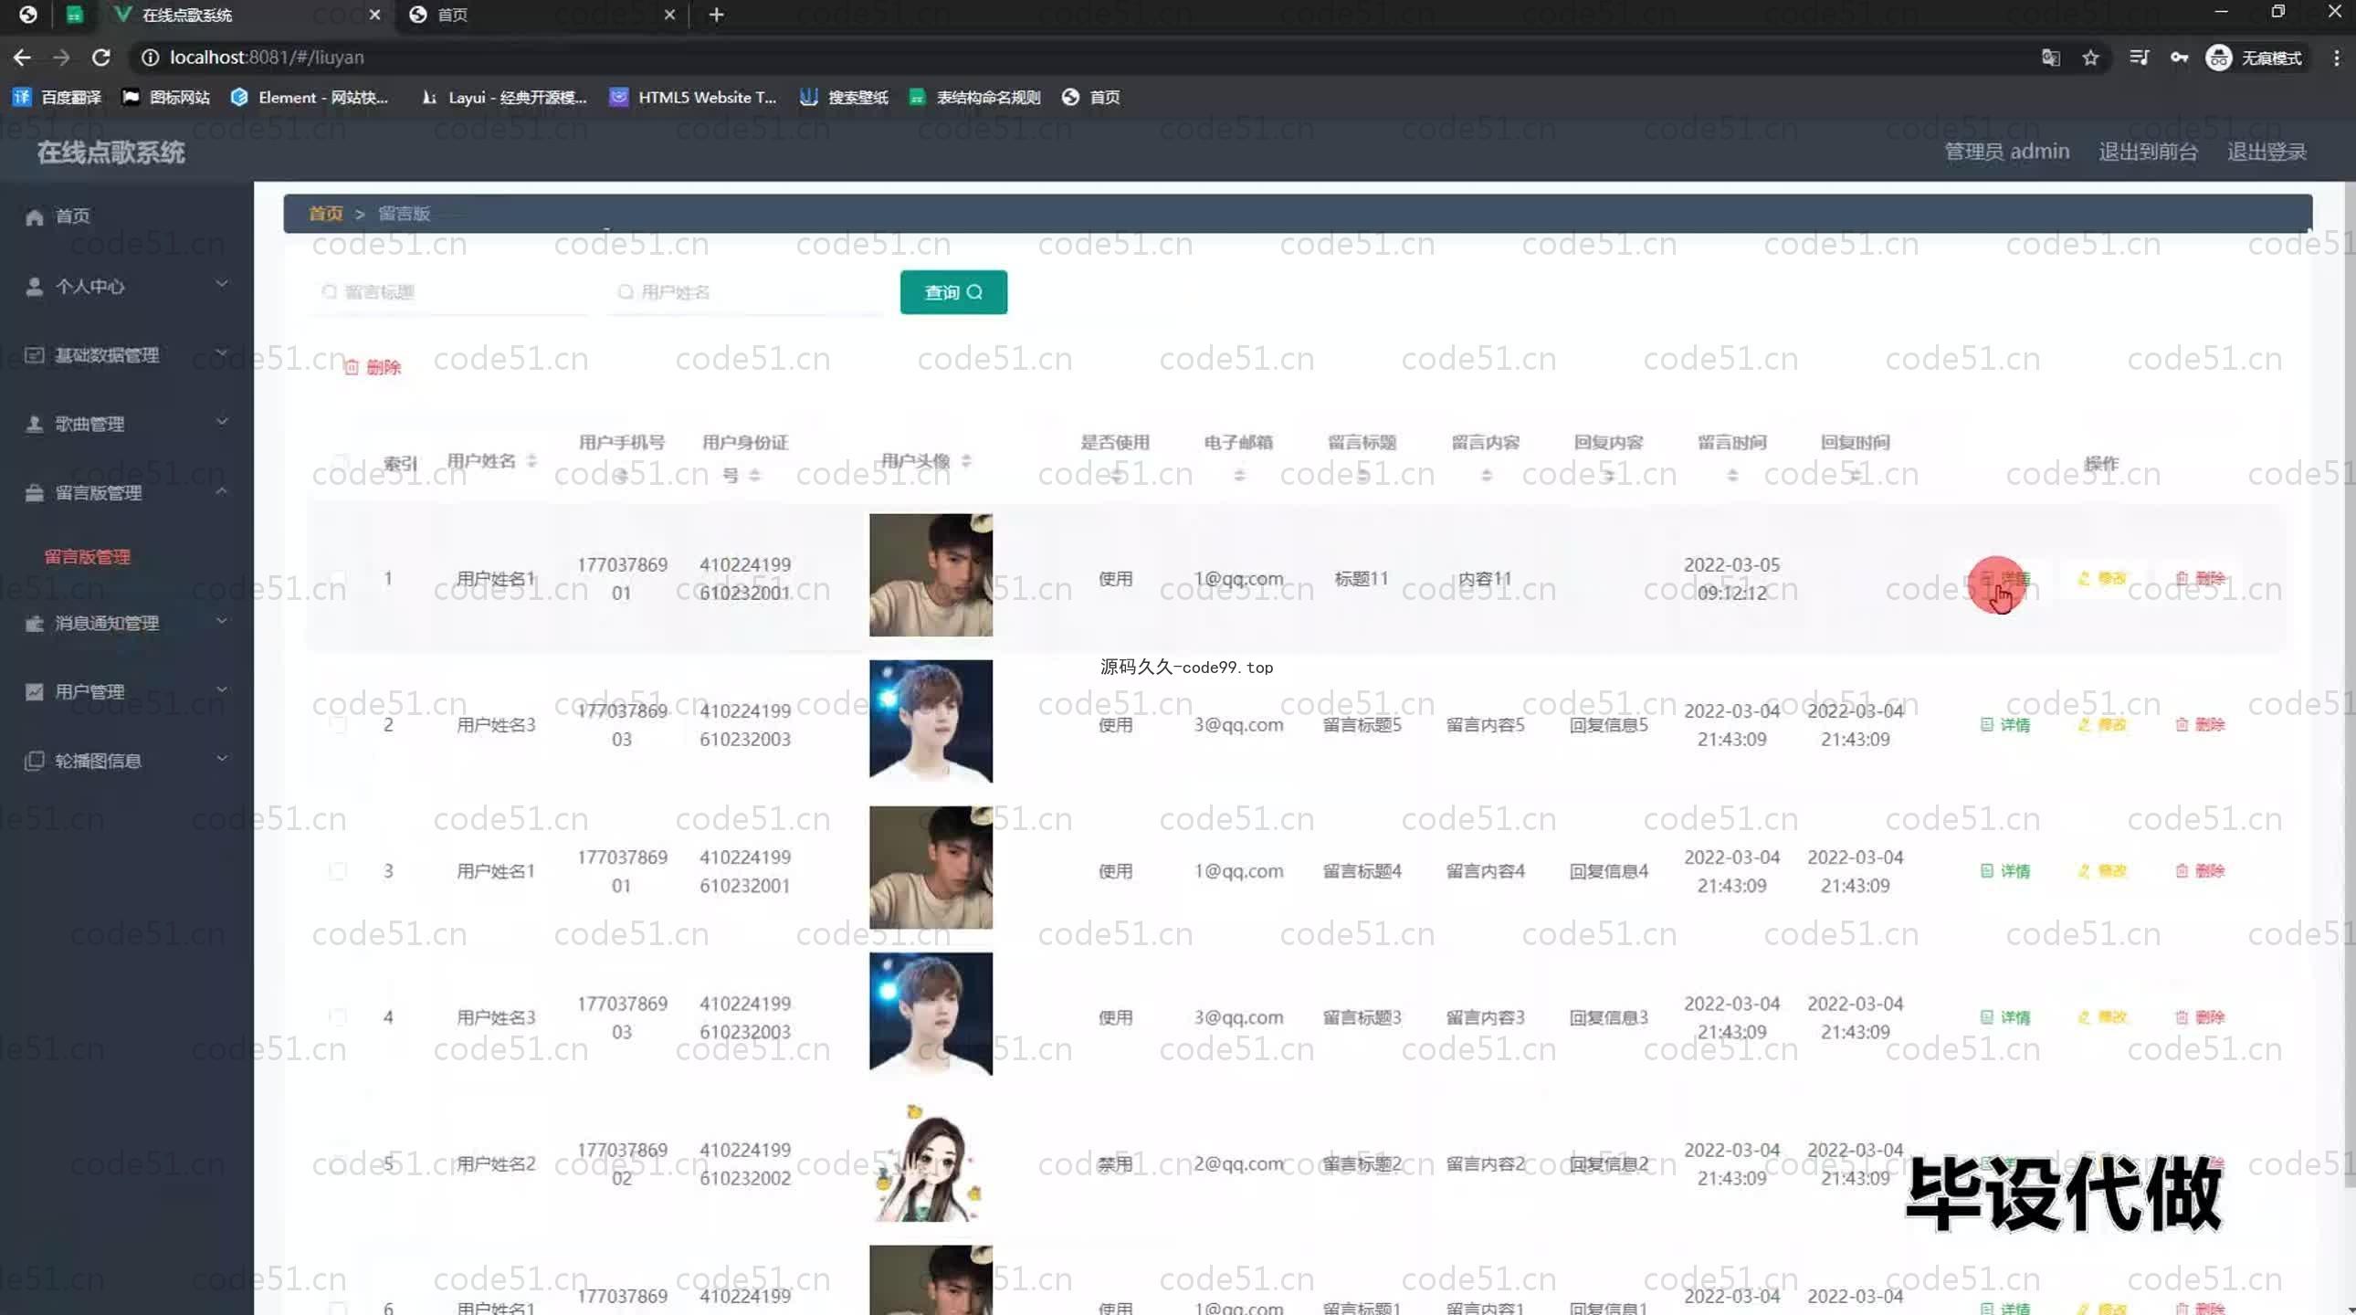Expand the 个人中心 sidebar menu

tap(127, 286)
